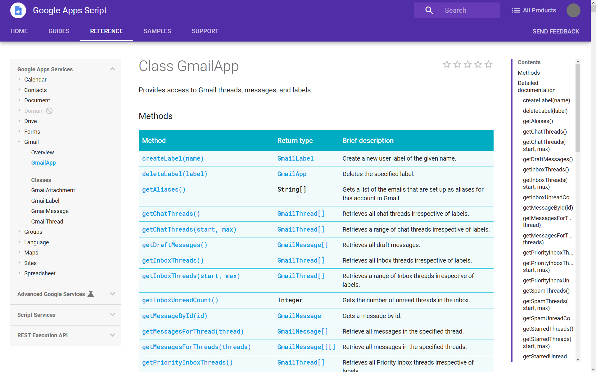Jump to getAliases() in Contents panel

(x=538, y=121)
